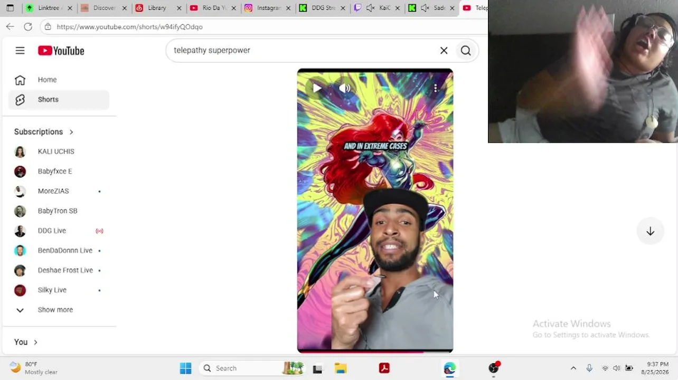The height and width of the screenshot is (380, 678).
Task: Close the Library tab
Action: [x=179, y=8]
